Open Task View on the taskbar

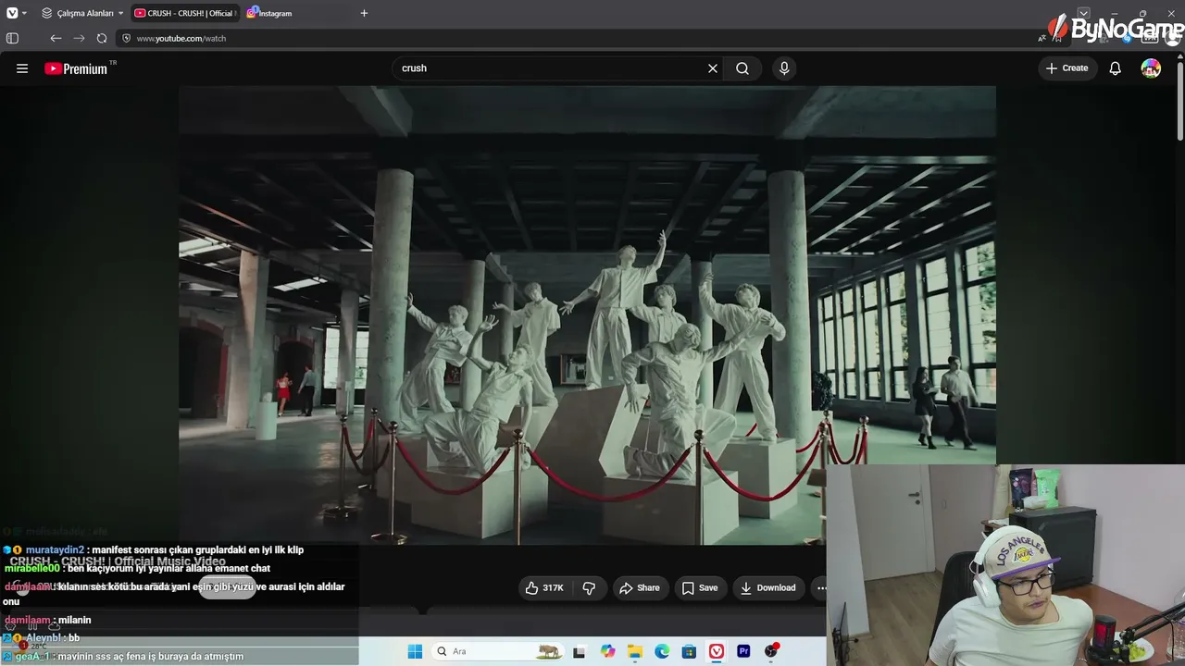pos(580,651)
